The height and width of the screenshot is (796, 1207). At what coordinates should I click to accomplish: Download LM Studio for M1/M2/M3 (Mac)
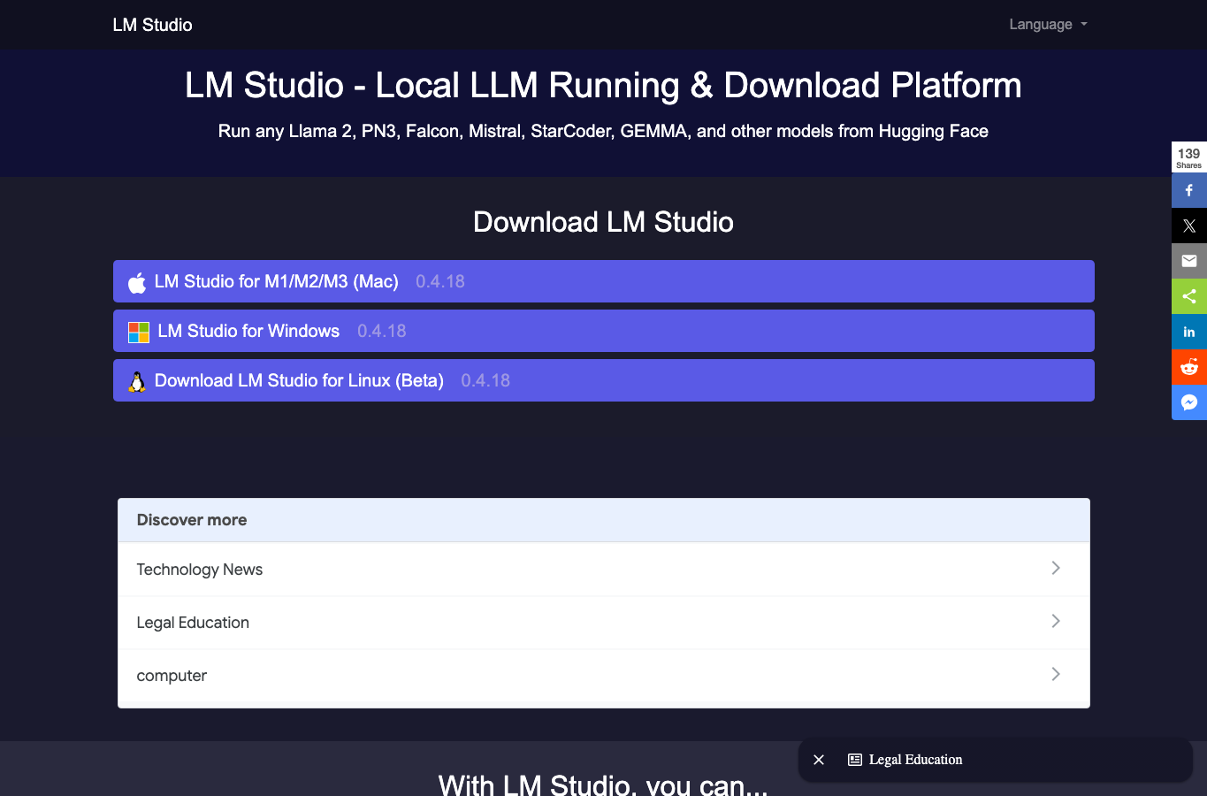pyautogui.click(x=604, y=281)
